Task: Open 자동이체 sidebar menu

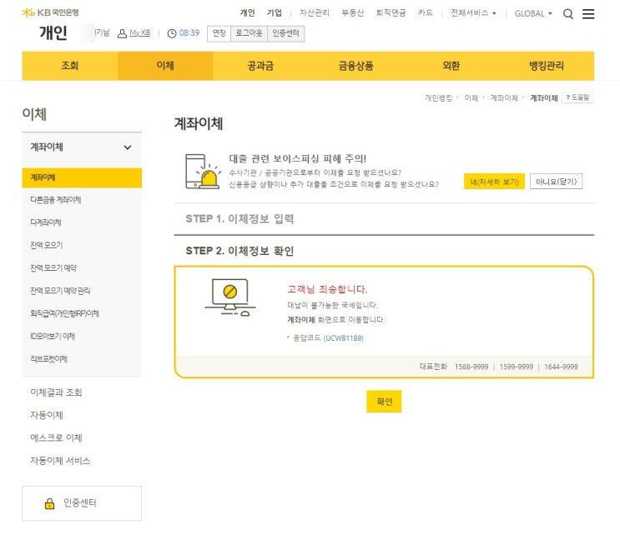Action: 47,415
